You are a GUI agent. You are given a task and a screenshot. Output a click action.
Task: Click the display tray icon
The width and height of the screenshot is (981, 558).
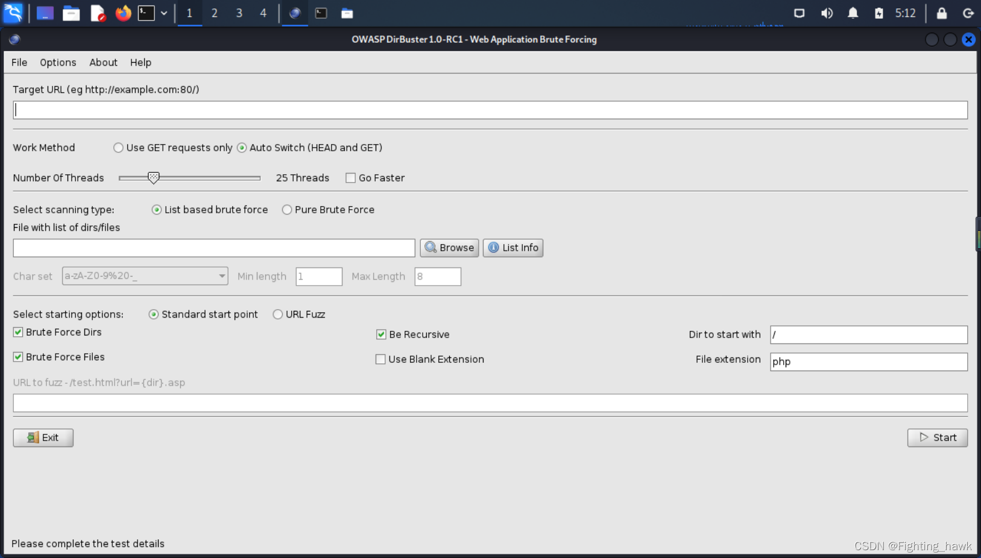(x=800, y=13)
